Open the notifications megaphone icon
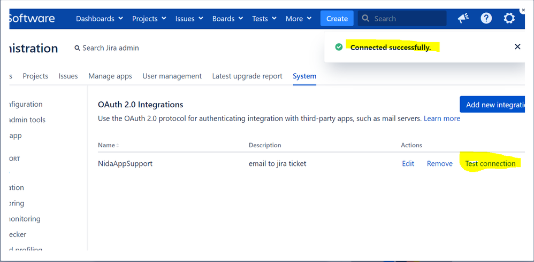Screen dimensions: 534x262 point(463,18)
